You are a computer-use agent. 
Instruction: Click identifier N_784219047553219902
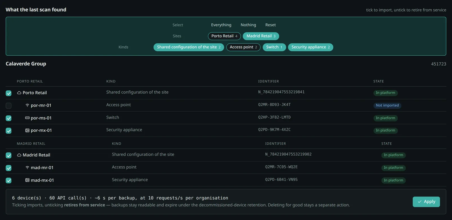coord(288,154)
